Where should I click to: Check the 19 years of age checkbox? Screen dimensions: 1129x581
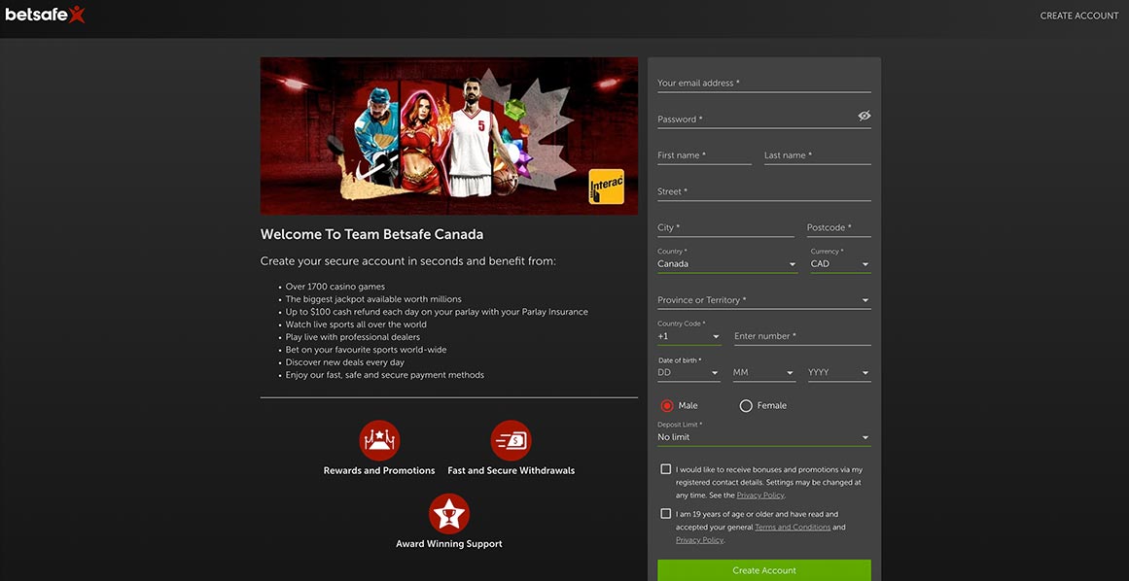[666, 514]
